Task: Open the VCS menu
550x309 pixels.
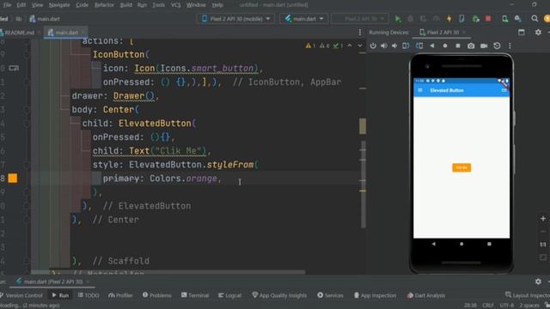Action: tap(175, 5)
